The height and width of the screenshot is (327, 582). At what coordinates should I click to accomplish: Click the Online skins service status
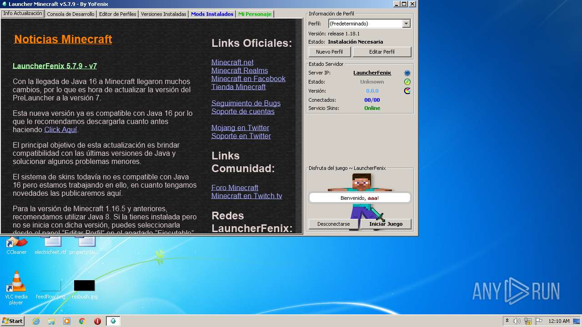coord(372,108)
